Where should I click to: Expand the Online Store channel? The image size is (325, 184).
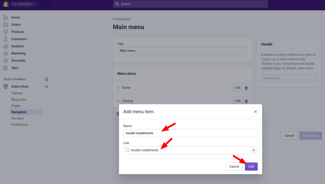click(x=20, y=86)
